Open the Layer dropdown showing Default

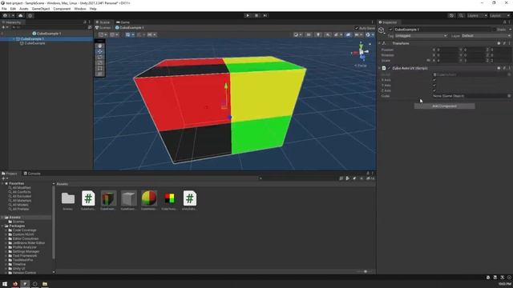tap(486, 35)
